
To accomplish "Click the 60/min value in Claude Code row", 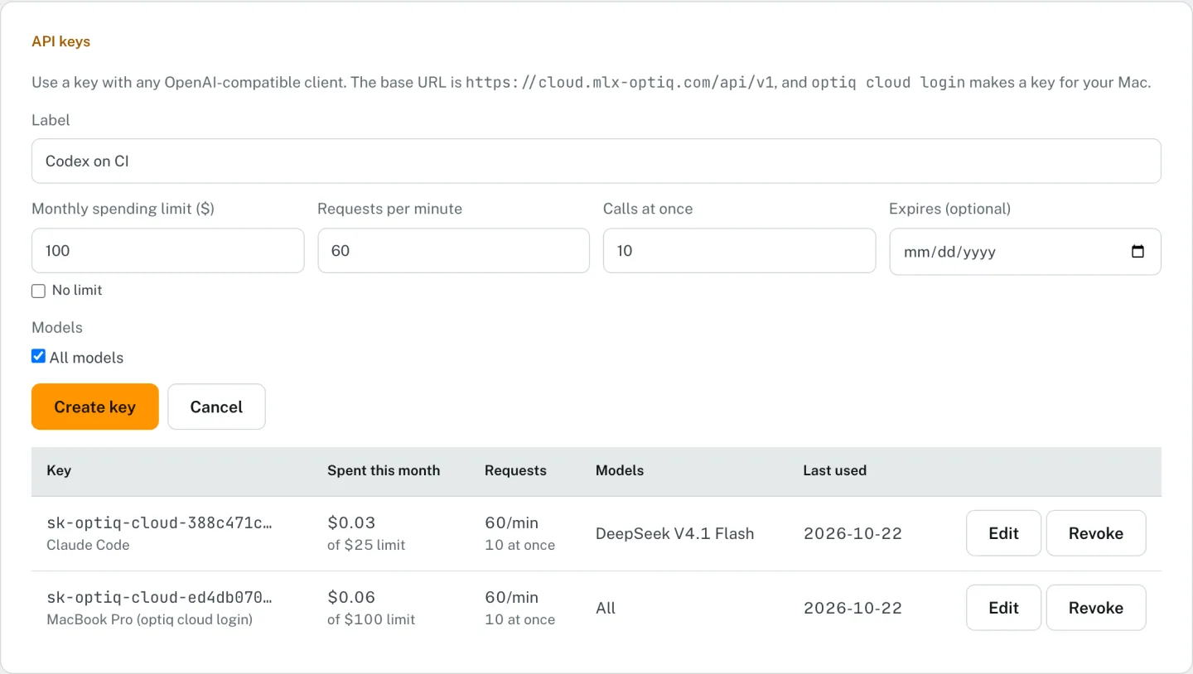I will tap(511, 522).
